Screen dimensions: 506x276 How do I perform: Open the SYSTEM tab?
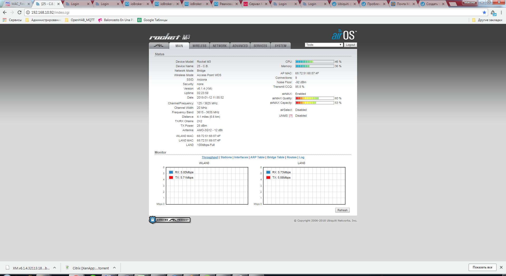(281, 46)
